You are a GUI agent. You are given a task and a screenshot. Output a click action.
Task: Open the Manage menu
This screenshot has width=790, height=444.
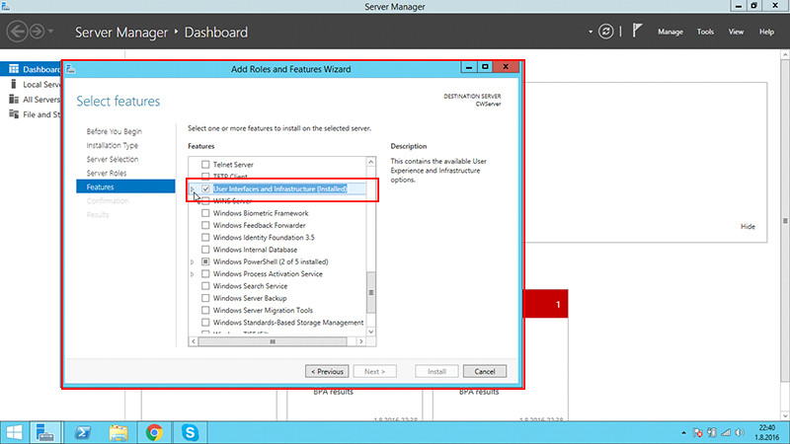coord(671,32)
